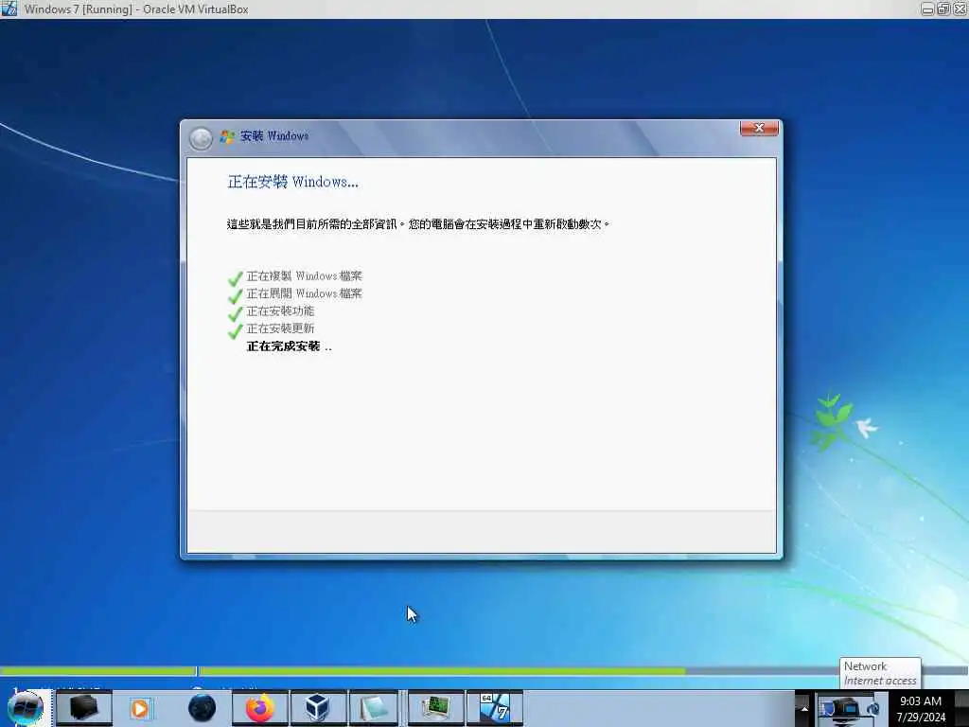Close the 安裝 Windows setup dialog

point(759,128)
